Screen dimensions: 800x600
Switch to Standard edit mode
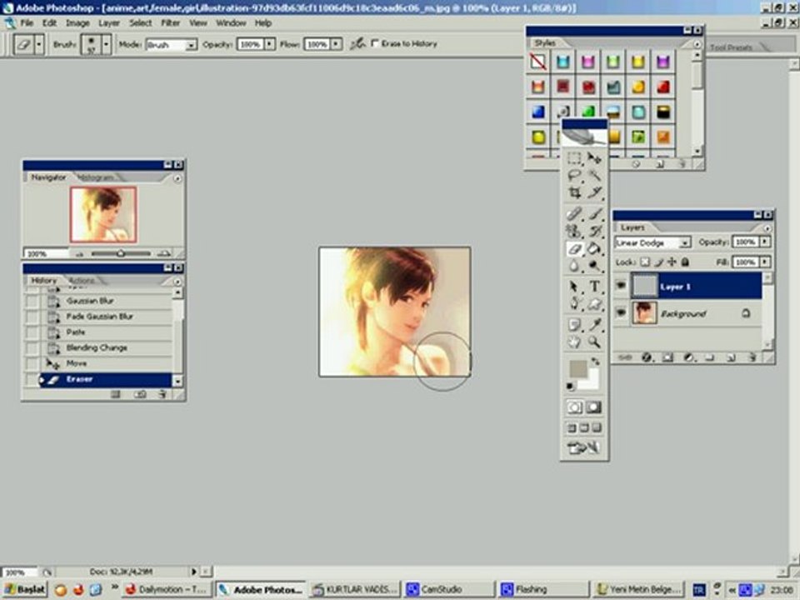click(574, 407)
